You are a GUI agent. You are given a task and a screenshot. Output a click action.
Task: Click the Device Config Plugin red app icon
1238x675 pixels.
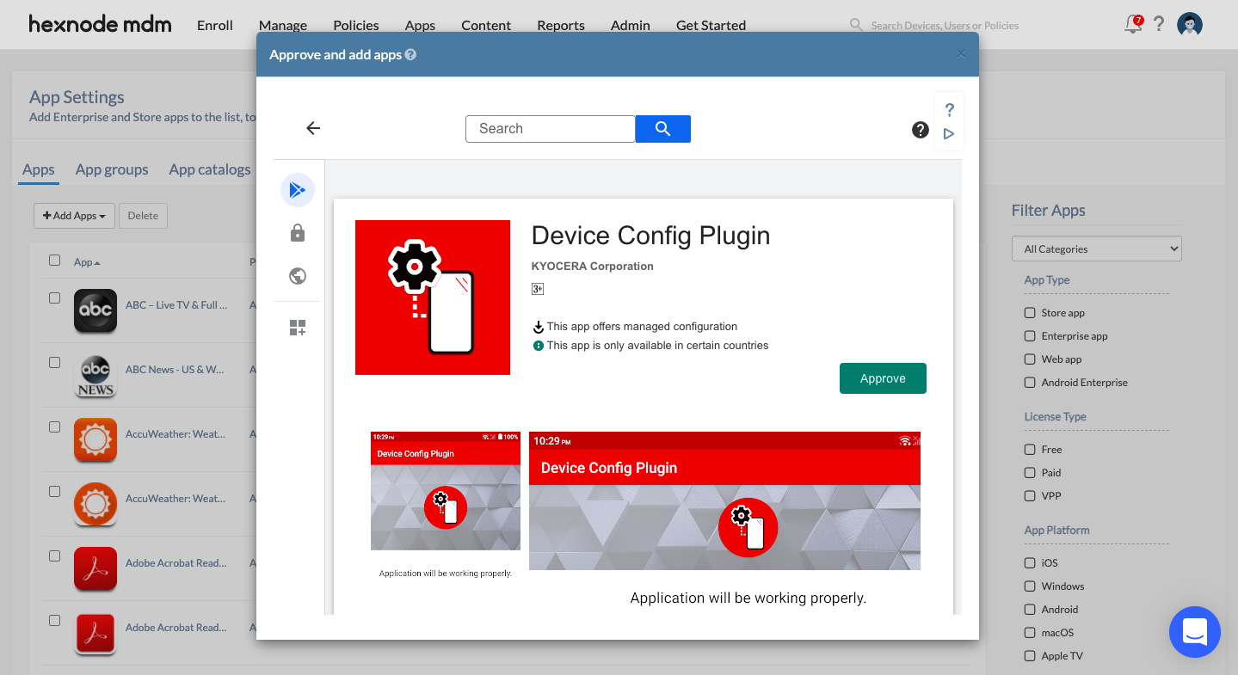[433, 298]
